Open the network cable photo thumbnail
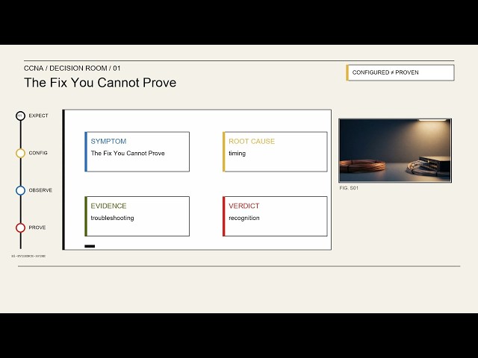 (x=395, y=151)
